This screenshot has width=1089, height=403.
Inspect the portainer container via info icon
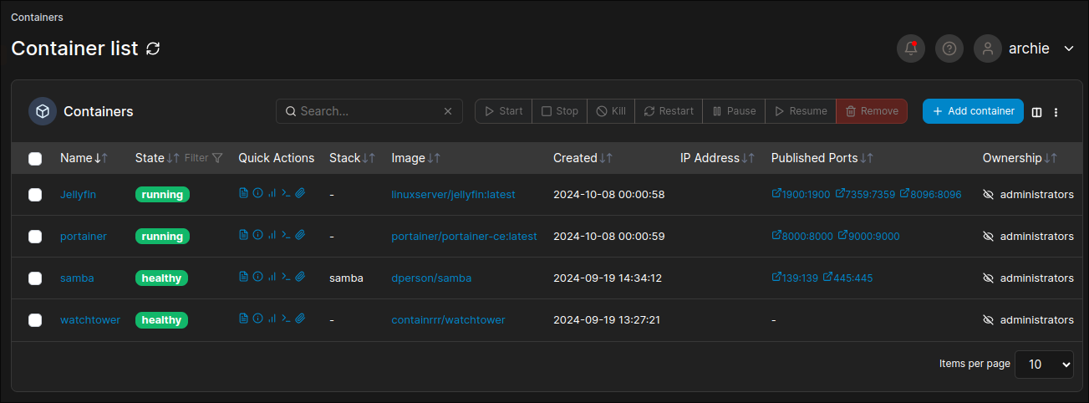[257, 235]
